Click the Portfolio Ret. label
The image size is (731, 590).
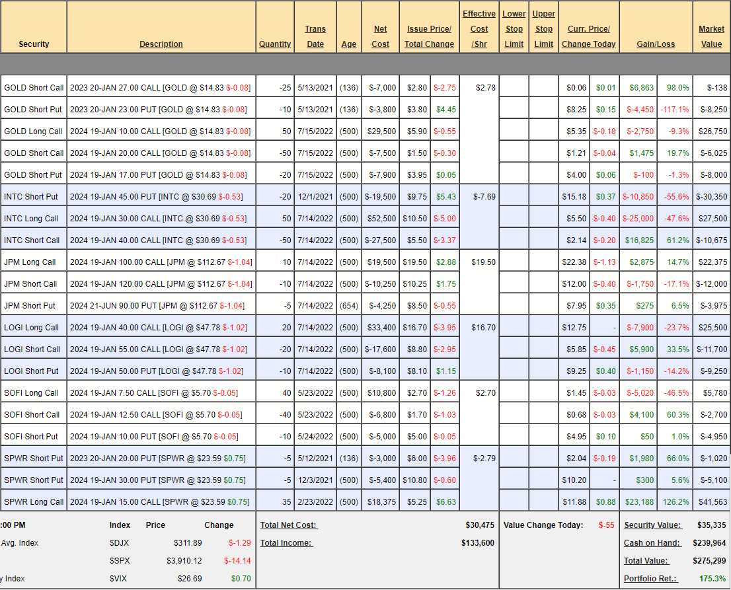tap(651, 579)
